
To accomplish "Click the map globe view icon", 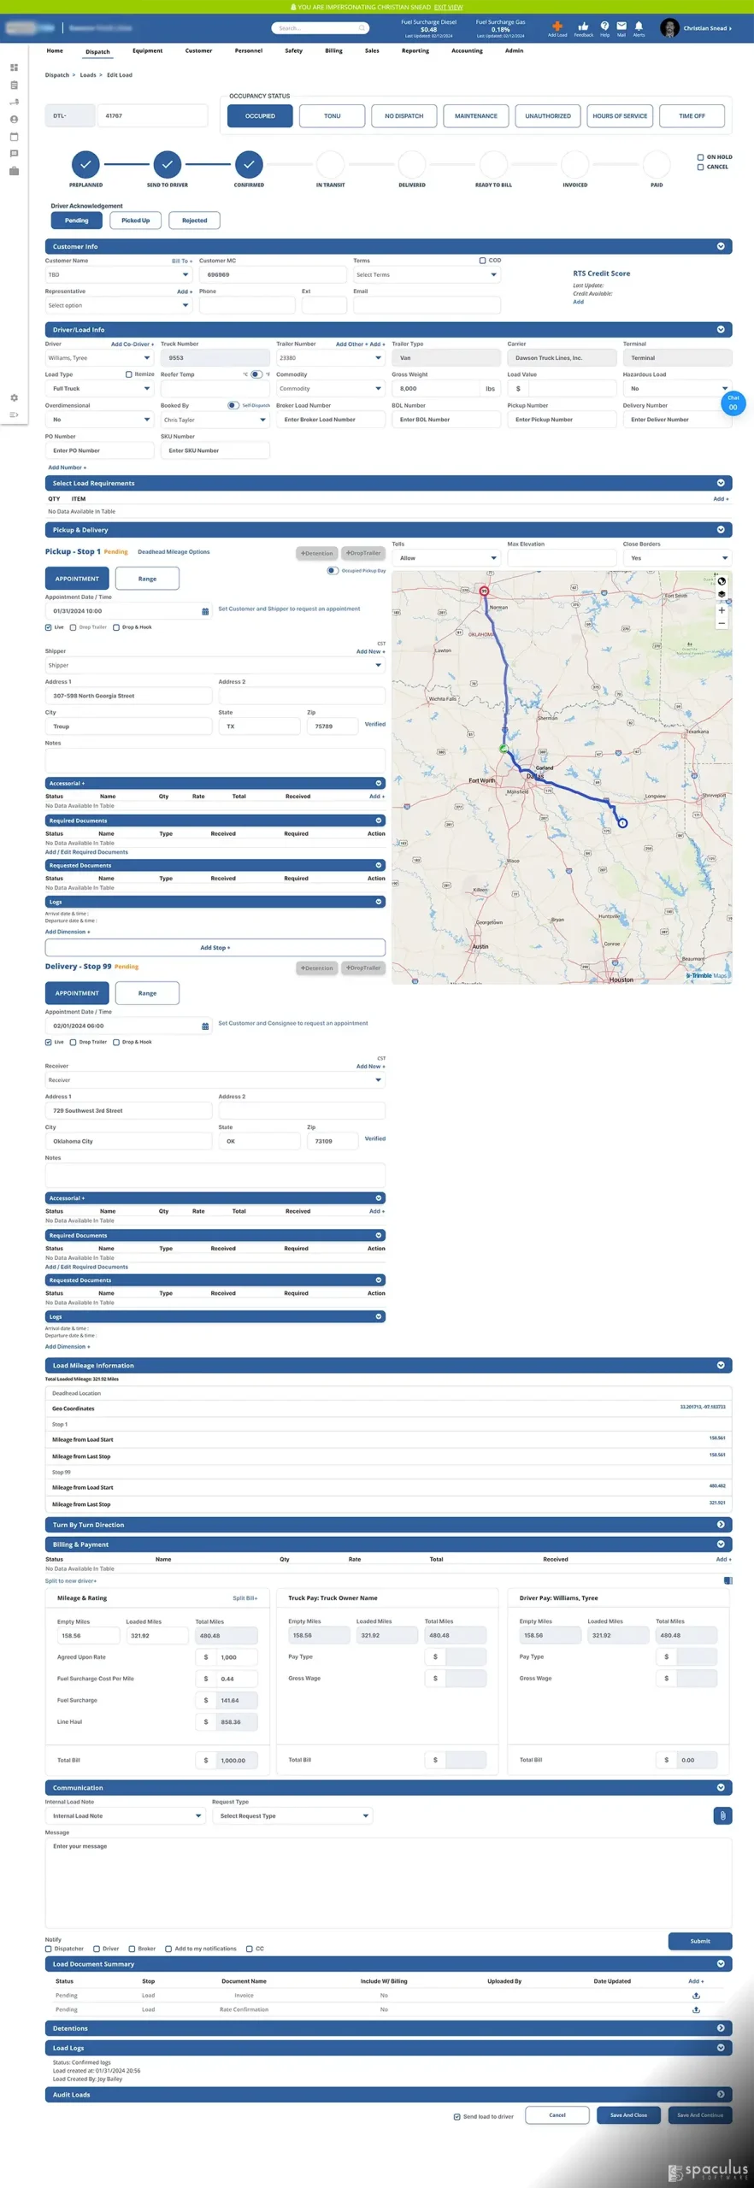I will (722, 581).
